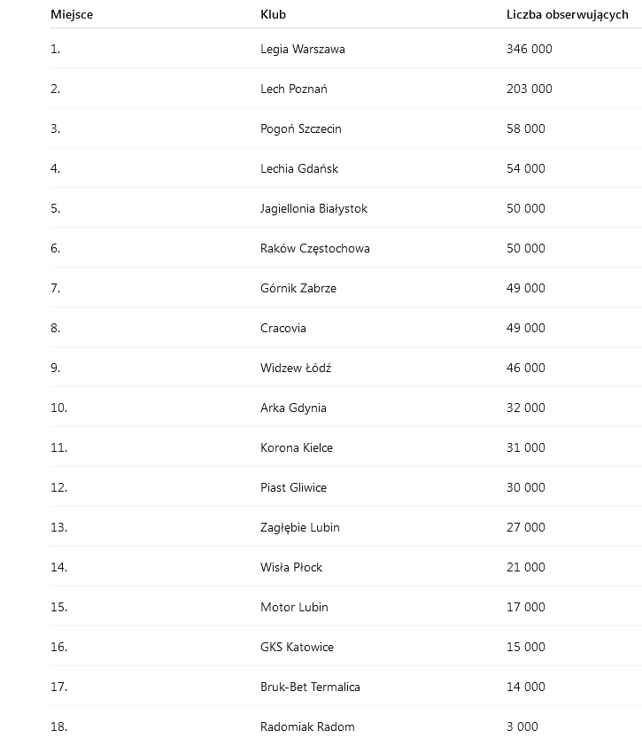The width and height of the screenshot is (642, 738).
Task: Click the 346 000 followers value
Action: tap(529, 50)
